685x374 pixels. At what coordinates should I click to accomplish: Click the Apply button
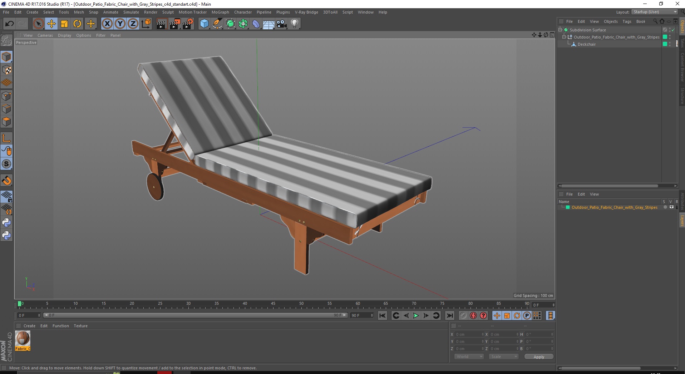[x=539, y=357]
